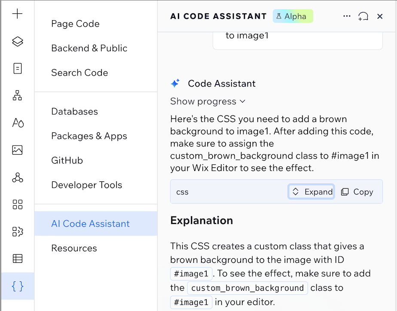Image resolution: width=397 pixels, height=311 pixels.
Task: Copy the css code snippet
Action: point(357,192)
